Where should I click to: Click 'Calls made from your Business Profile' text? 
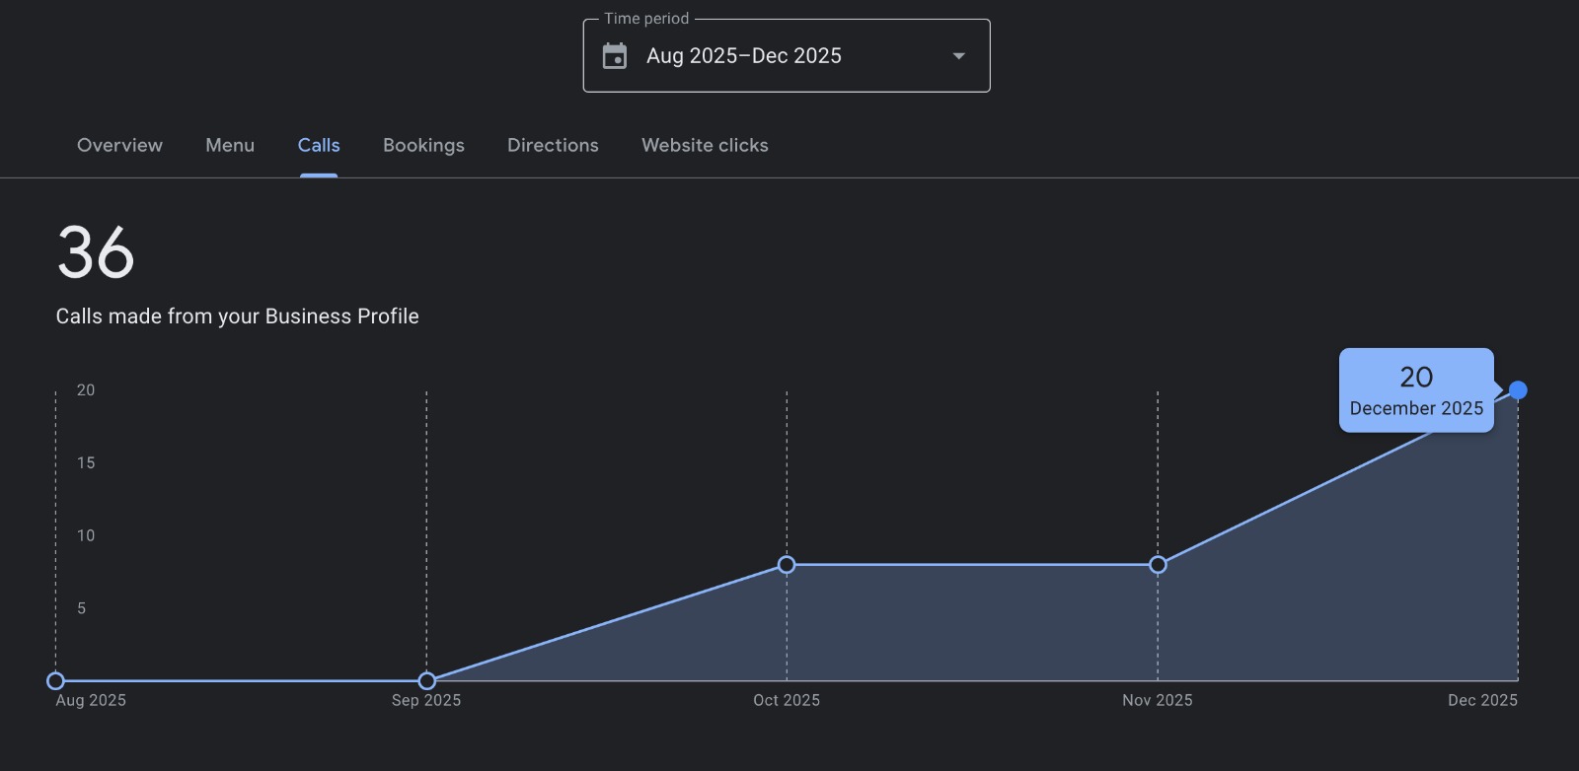tap(237, 316)
